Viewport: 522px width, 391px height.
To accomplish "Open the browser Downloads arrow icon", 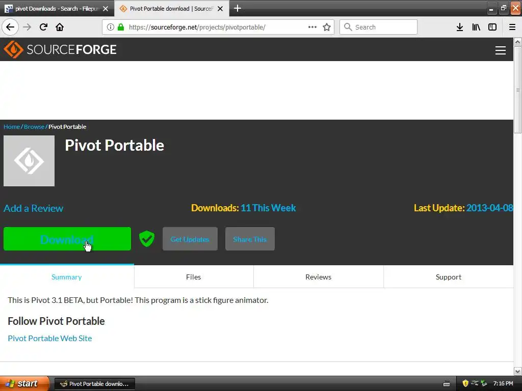I will point(460,27).
